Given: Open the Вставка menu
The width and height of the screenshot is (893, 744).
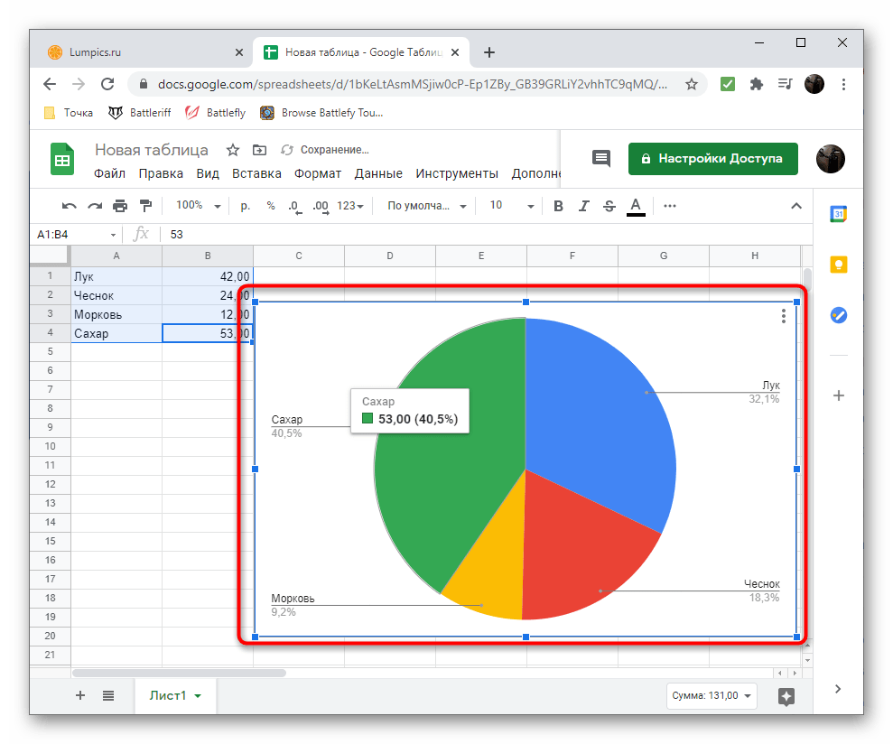Looking at the screenshot, I should coord(256,173).
